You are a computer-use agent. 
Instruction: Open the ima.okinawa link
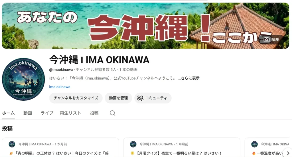tap(60, 87)
